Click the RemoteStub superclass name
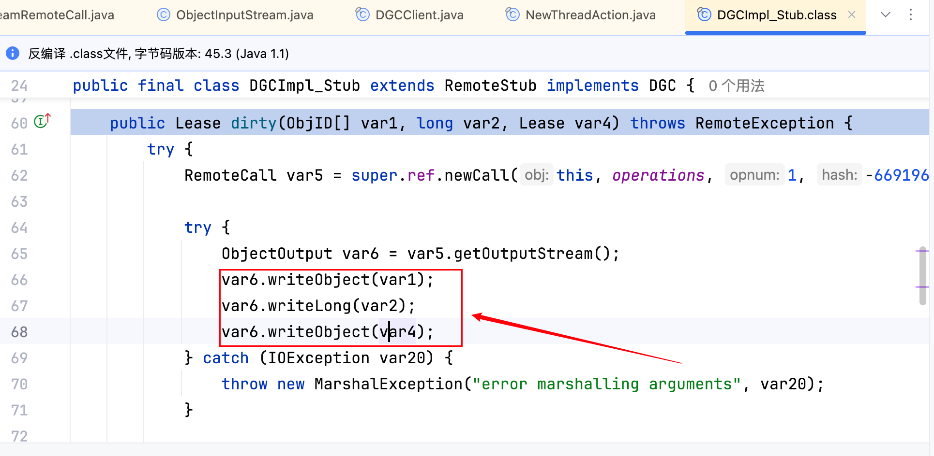 tap(490, 85)
